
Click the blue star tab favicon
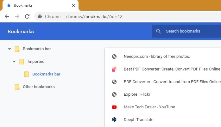[9, 5]
